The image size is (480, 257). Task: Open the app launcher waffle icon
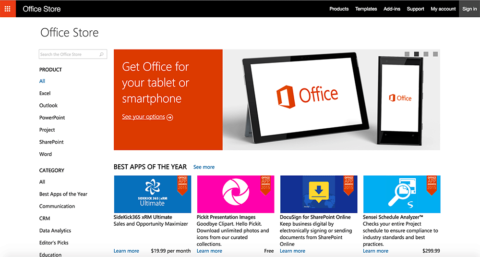tap(8, 9)
